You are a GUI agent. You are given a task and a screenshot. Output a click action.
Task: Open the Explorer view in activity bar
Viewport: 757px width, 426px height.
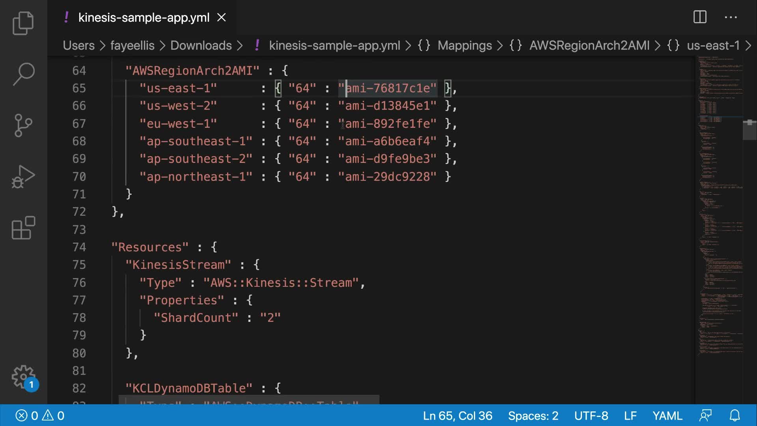coord(23,23)
